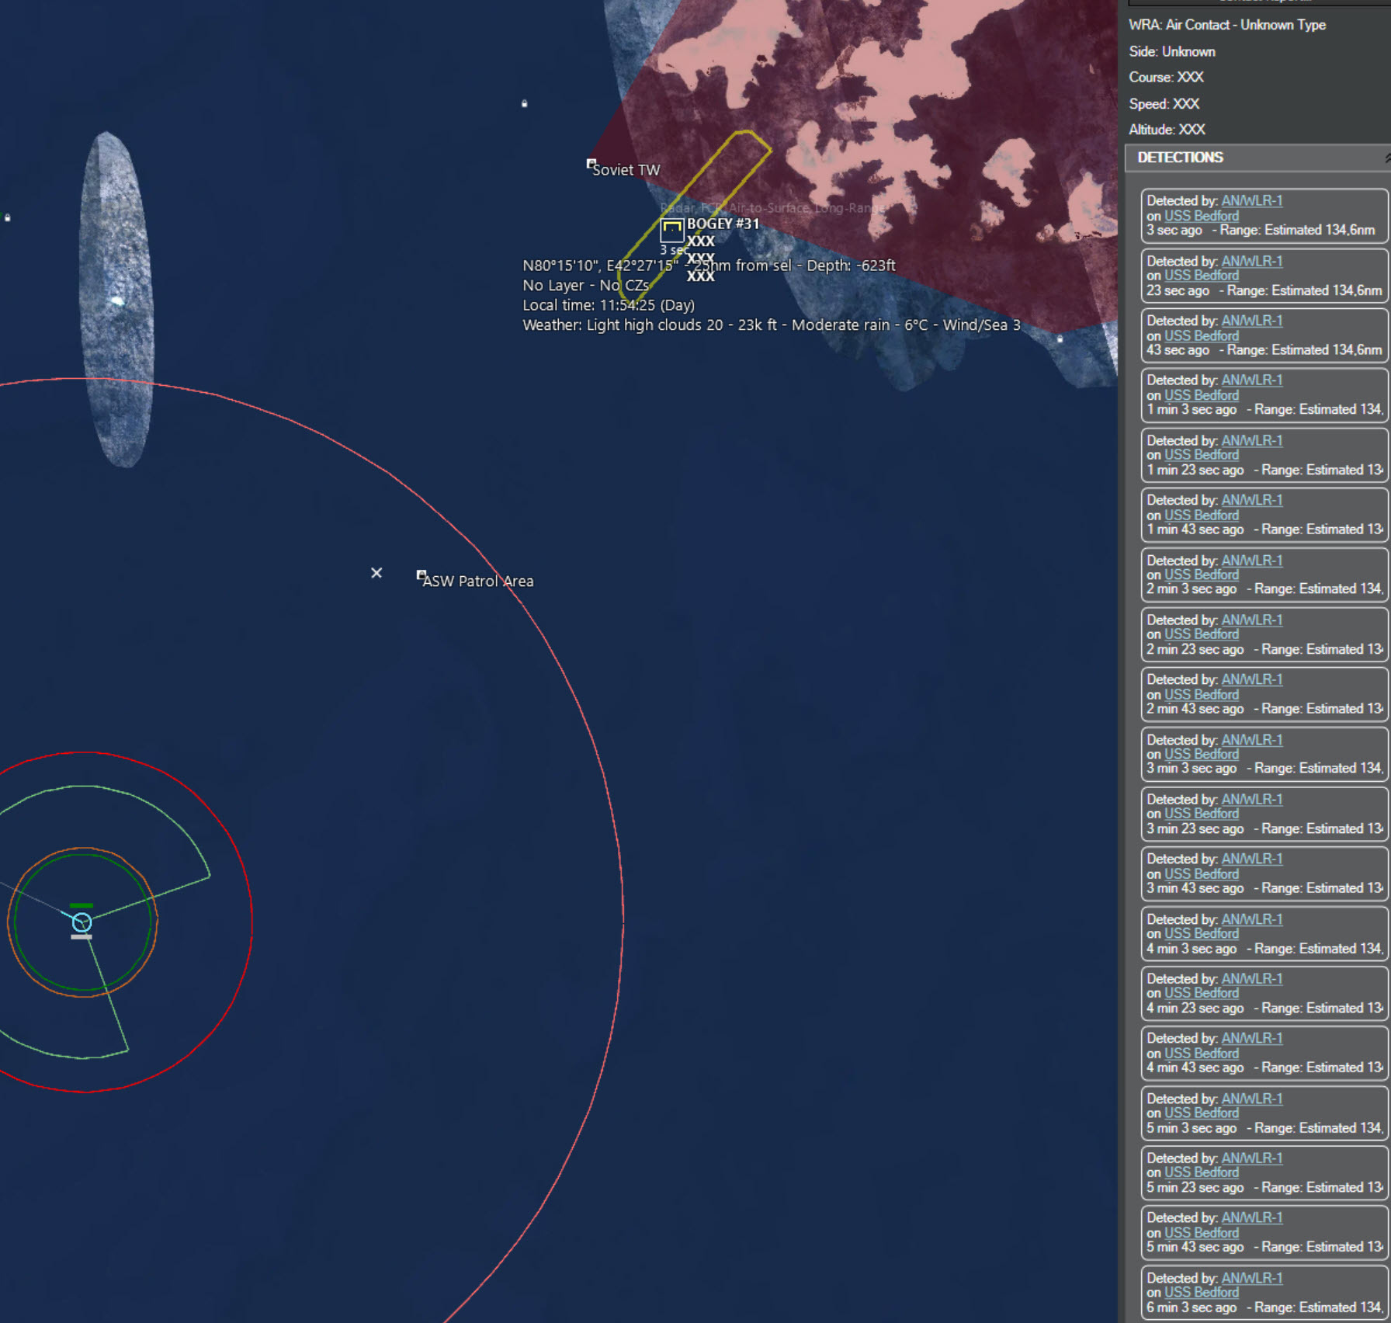Open AN/WLR-1 link in the 5 min 43 sec detection
Image resolution: width=1391 pixels, height=1323 pixels.
(x=1251, y=1217)
